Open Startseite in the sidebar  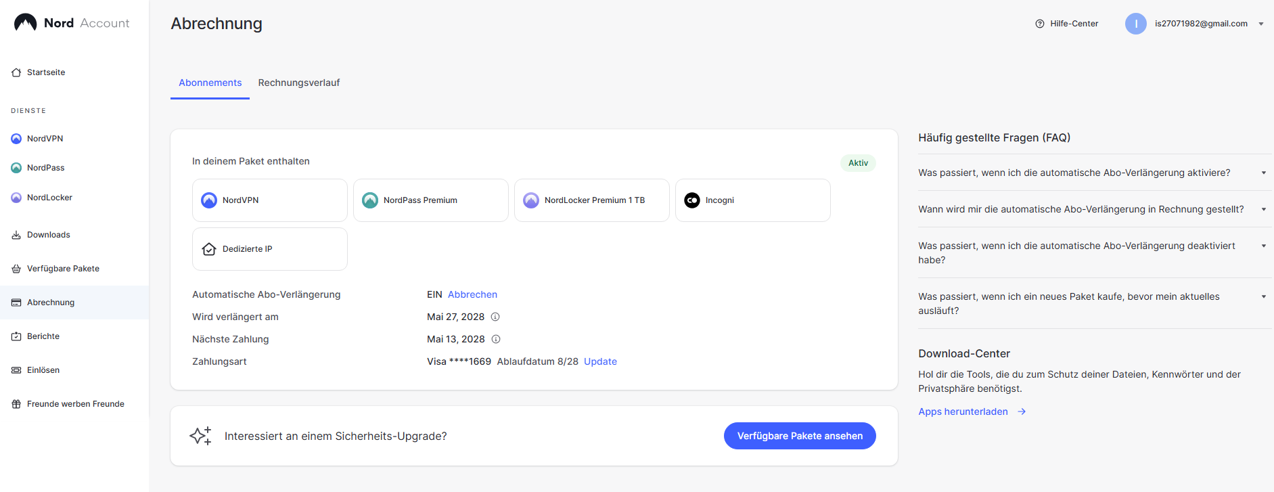[74, 72]
